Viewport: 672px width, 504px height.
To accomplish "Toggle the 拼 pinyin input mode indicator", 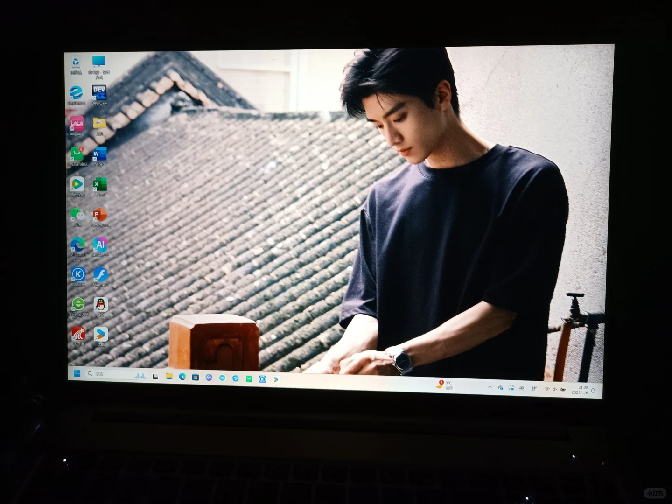I will click(534, 389).
